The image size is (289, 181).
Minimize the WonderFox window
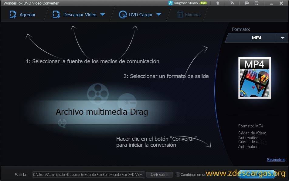[271, 4]
